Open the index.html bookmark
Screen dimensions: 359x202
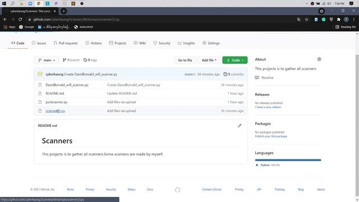(84, 27)
